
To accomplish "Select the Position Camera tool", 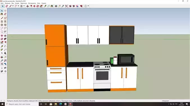I will [2, 68].
